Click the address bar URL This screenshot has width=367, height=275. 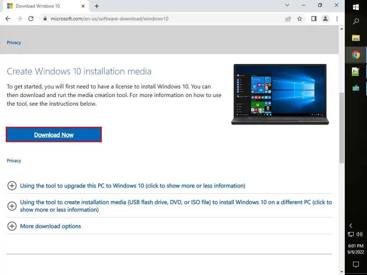click(x=110, y=19)
